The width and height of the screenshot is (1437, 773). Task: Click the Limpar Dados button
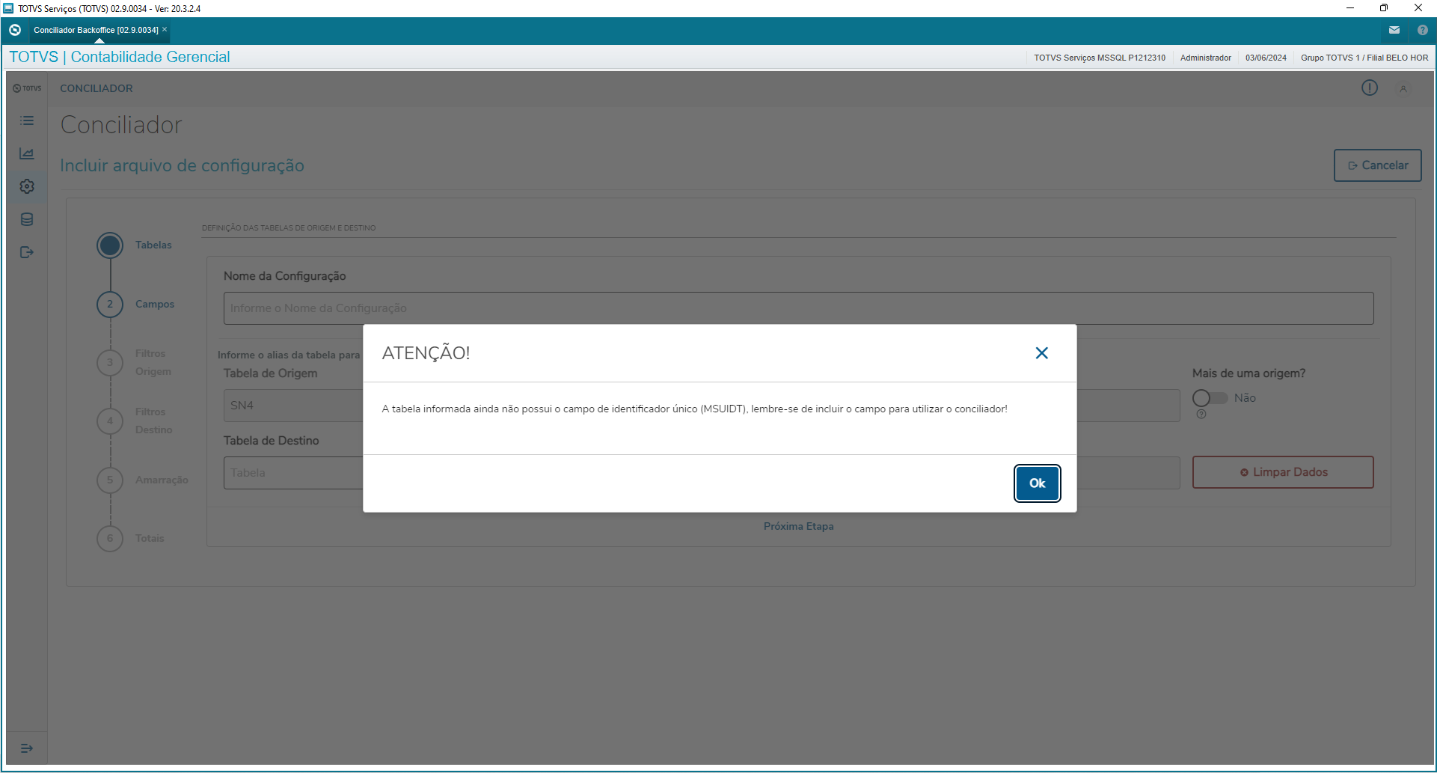1283,472
